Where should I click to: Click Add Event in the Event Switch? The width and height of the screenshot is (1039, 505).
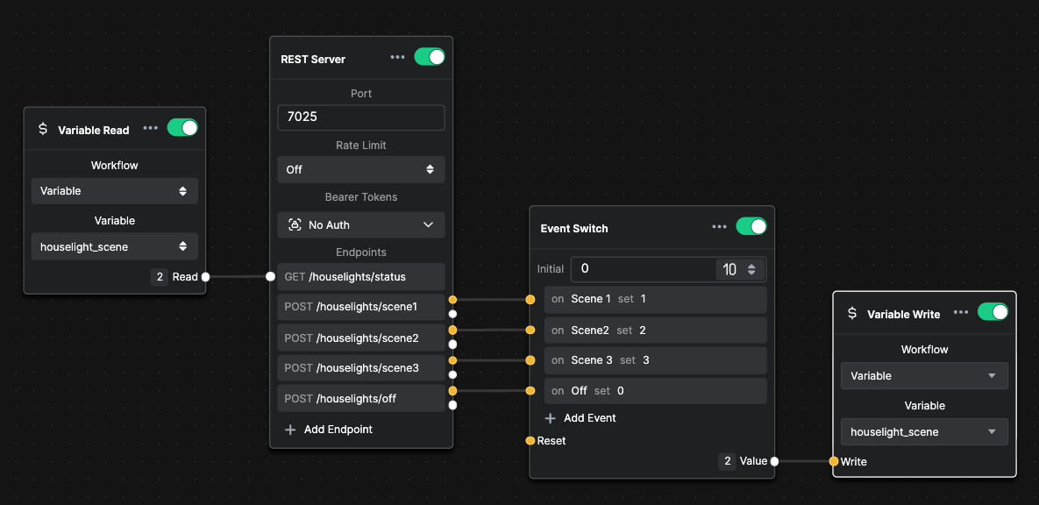[x=580, y=418]
